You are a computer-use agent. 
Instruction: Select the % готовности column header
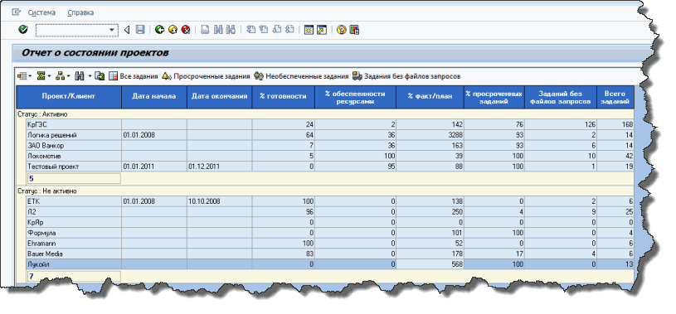[x=283, y=96]
